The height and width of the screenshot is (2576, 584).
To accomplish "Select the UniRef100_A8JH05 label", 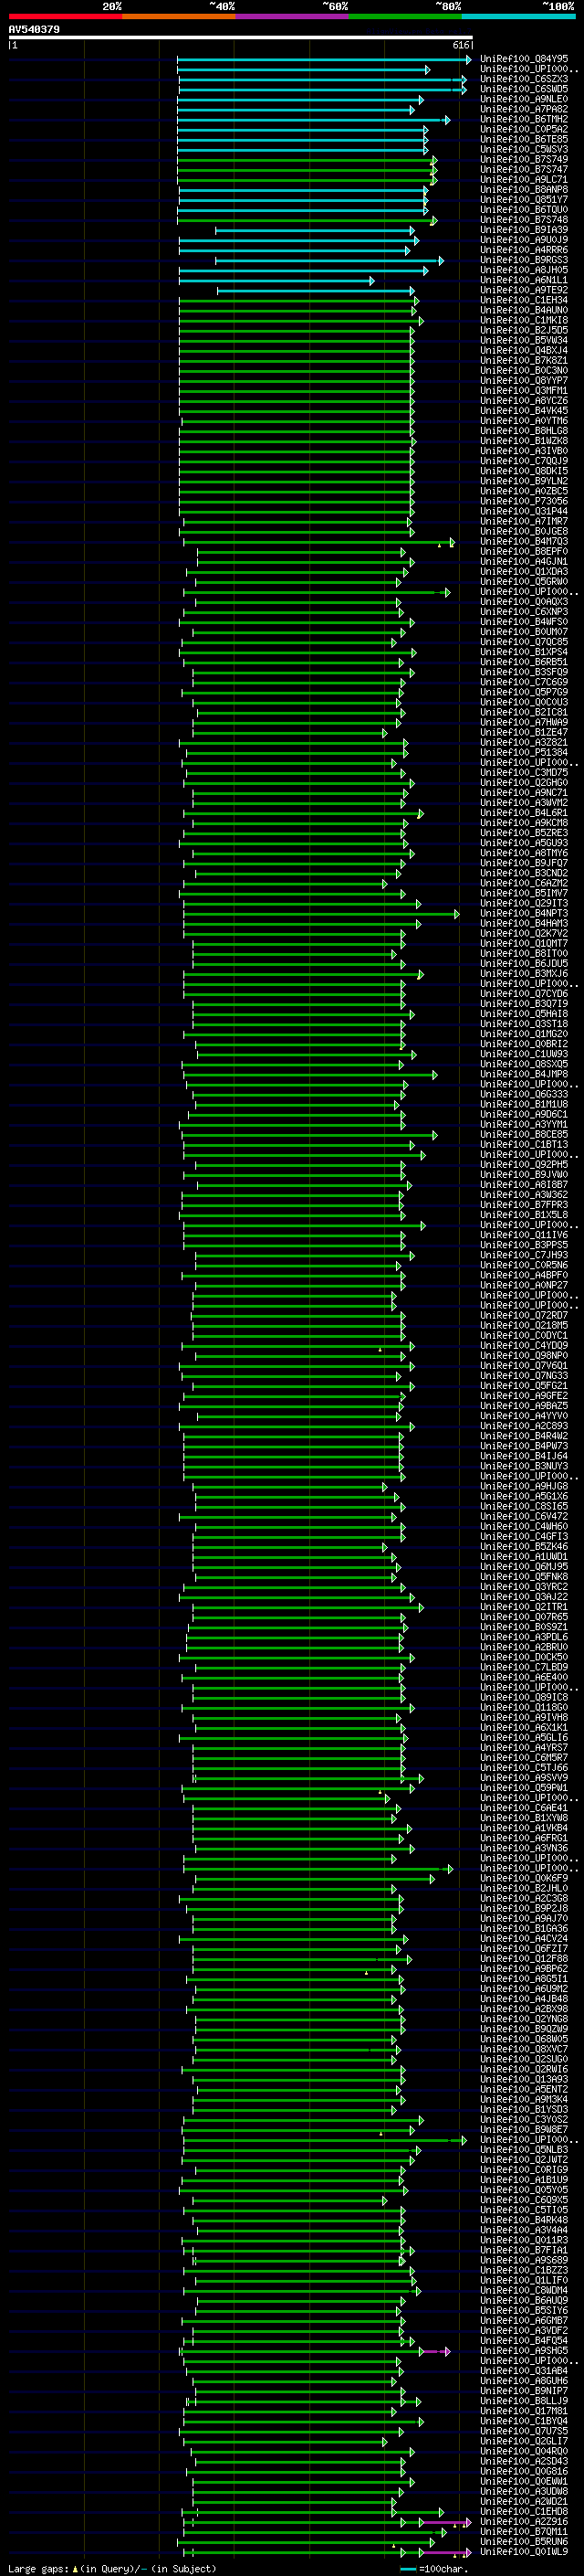I will pyautogui.click(x=524, y=270).
